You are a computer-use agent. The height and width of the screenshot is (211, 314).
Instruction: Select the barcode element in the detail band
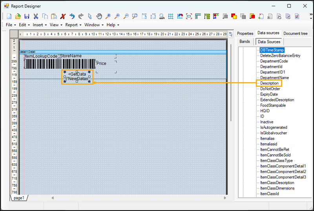click(x=60, y=64)
